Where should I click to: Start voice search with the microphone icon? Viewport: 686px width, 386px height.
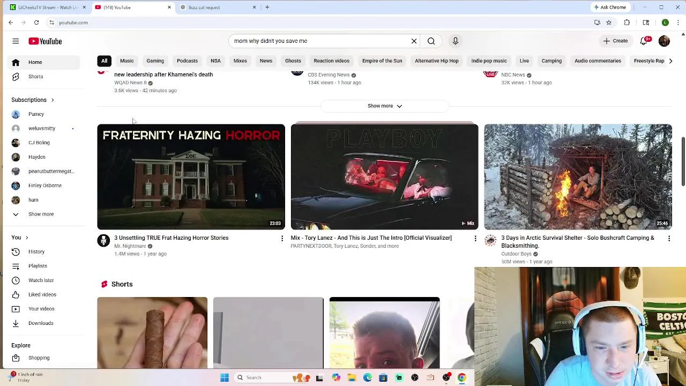point(455,41)
